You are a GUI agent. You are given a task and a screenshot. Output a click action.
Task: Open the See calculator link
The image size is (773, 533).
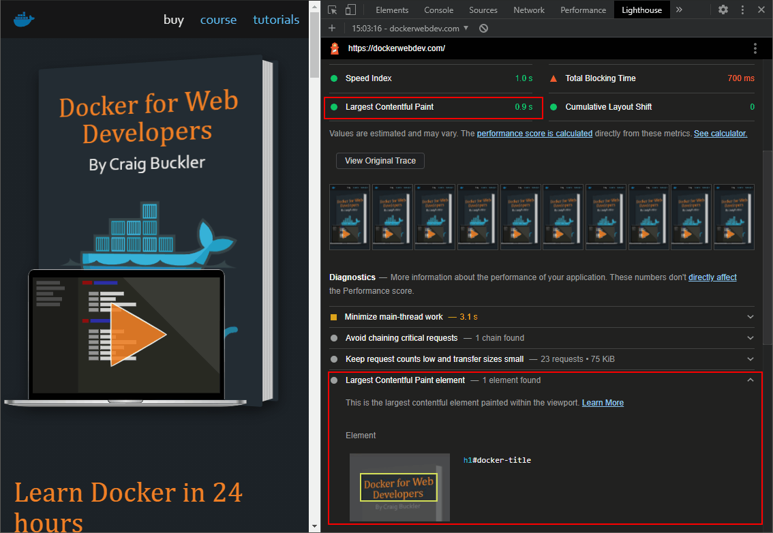tap(720, 134)
